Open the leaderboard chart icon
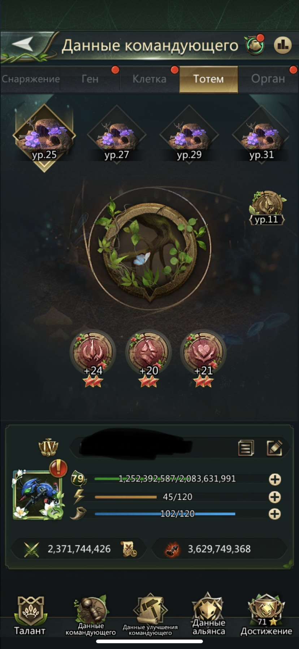 283,45
